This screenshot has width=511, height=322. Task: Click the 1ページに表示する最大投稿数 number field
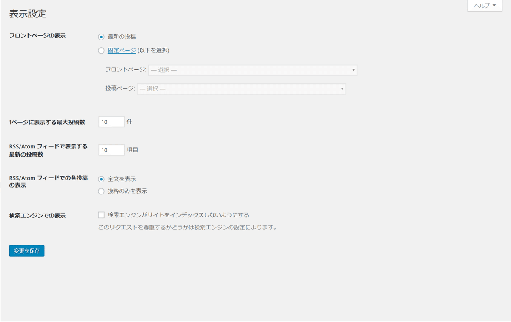(112, 122)
